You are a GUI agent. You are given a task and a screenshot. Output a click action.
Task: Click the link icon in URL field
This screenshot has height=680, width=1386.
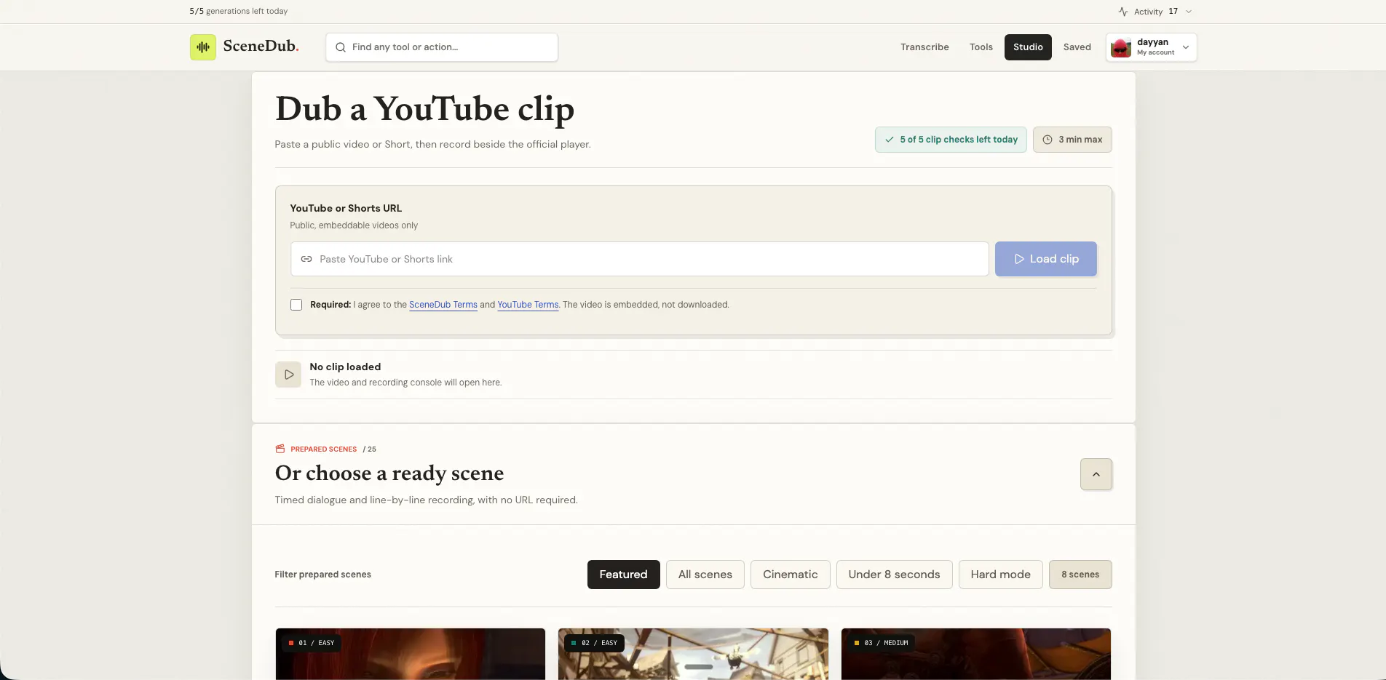pos(306,259)
